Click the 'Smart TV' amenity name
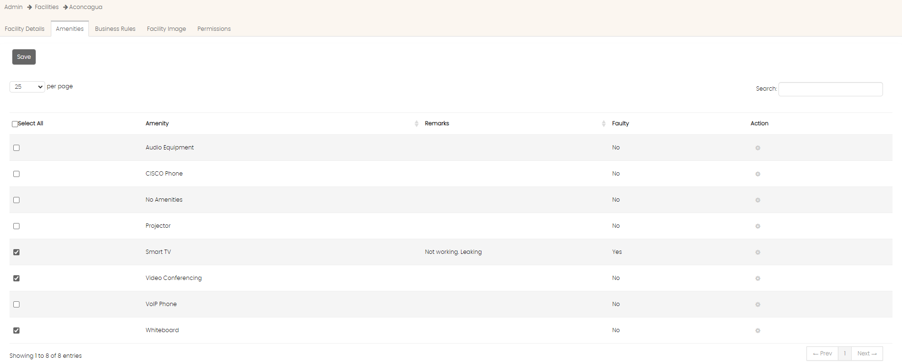902x363 pixels. 158,252
